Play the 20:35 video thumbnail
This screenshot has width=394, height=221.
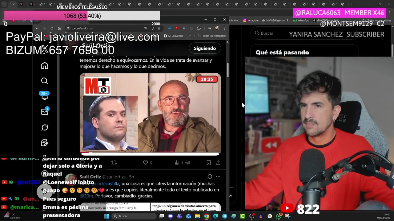pos(150,113)
